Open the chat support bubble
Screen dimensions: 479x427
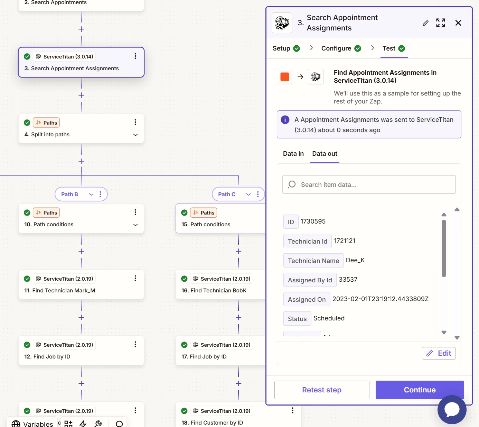pyautogui.click(x=452, y=410)
